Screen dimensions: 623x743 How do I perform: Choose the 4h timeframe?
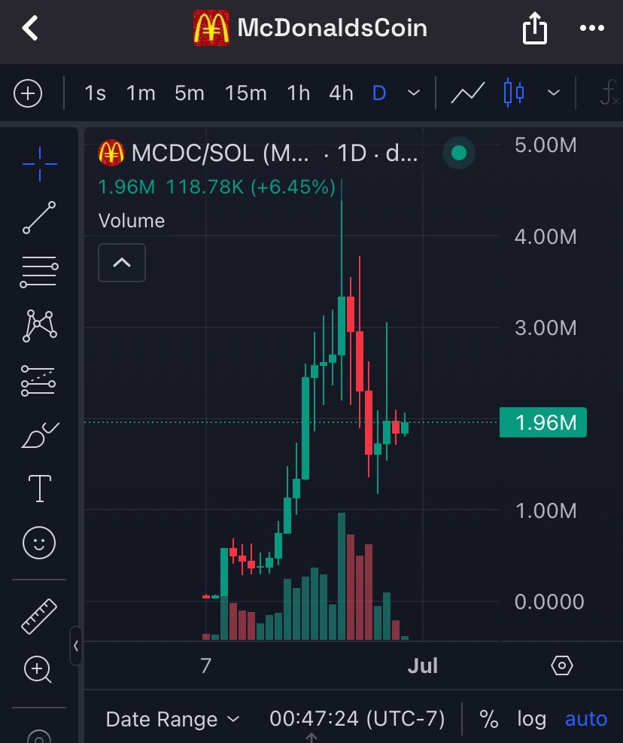tap(341, 93)
